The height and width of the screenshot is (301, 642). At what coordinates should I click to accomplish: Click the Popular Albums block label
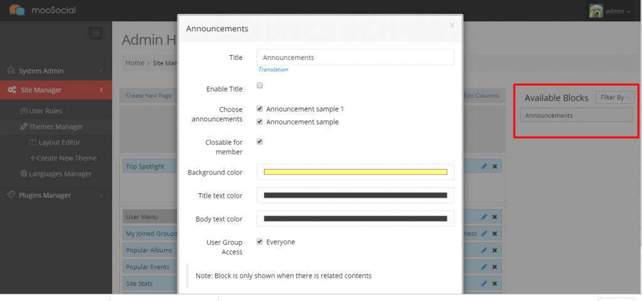[149, 250]
